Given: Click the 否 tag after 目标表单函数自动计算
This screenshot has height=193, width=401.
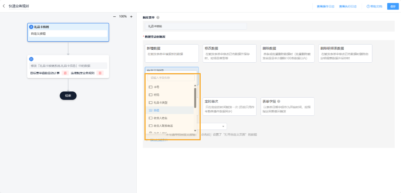Looking at the screenshot, I should click(65, 73).
